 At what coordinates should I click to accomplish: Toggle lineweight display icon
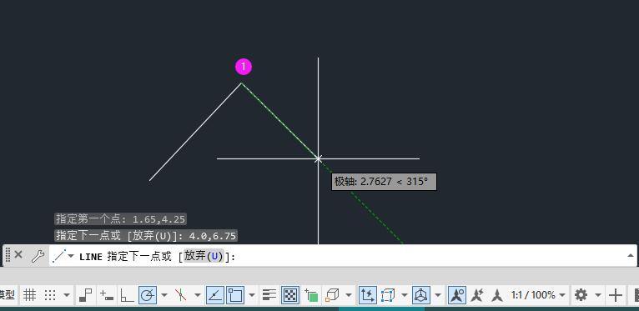click(x=269, y=294)
